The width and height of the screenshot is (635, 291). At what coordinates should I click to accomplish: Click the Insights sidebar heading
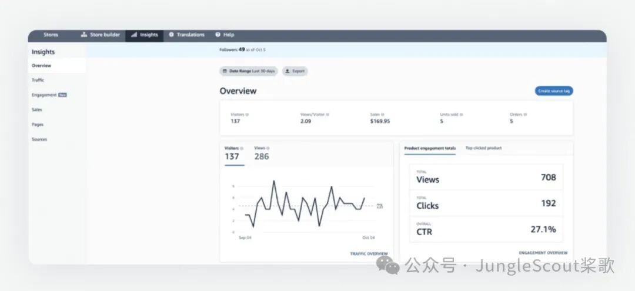(43, 52)
